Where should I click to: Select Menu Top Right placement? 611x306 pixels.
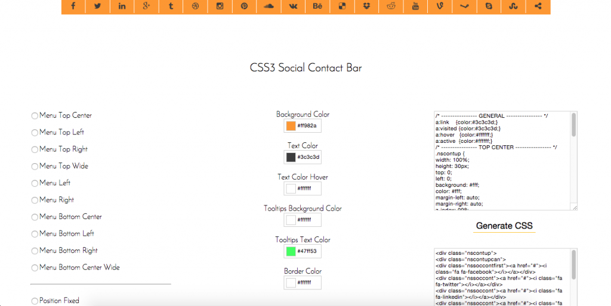35,149
